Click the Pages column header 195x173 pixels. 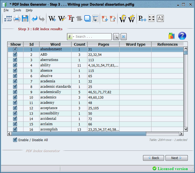click(103, 44)
